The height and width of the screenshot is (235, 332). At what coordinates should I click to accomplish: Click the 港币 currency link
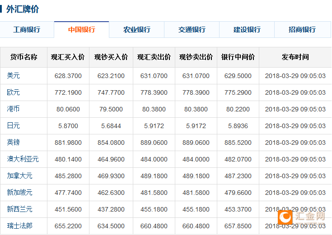[x=13, y=109]
